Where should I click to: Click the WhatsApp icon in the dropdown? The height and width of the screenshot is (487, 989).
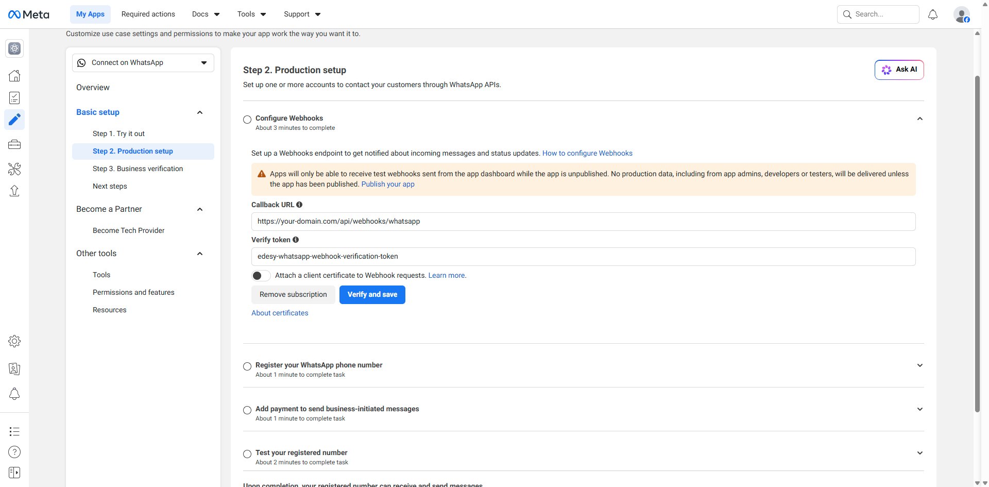click(x=81, y=63)
